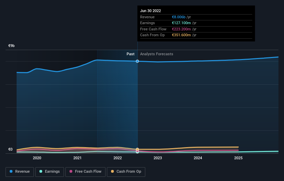Click the 2025 x-axis label
The image size is (284, 181).
pyautogui.click(x=238, y=158)
